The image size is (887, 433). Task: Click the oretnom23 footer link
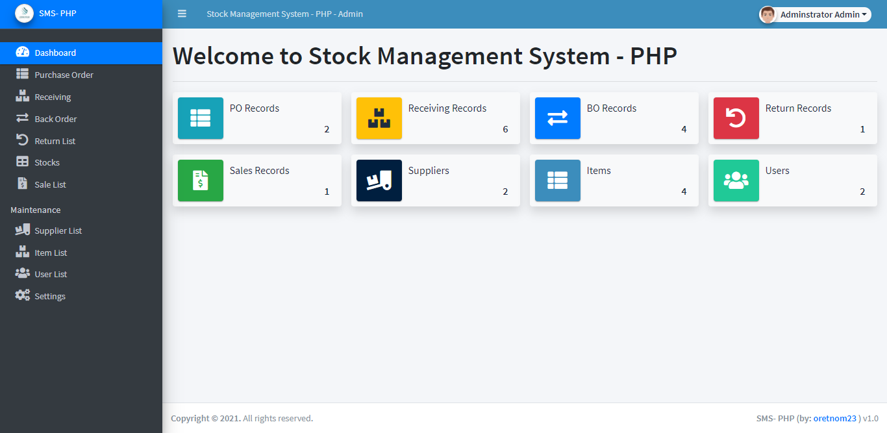835,418
